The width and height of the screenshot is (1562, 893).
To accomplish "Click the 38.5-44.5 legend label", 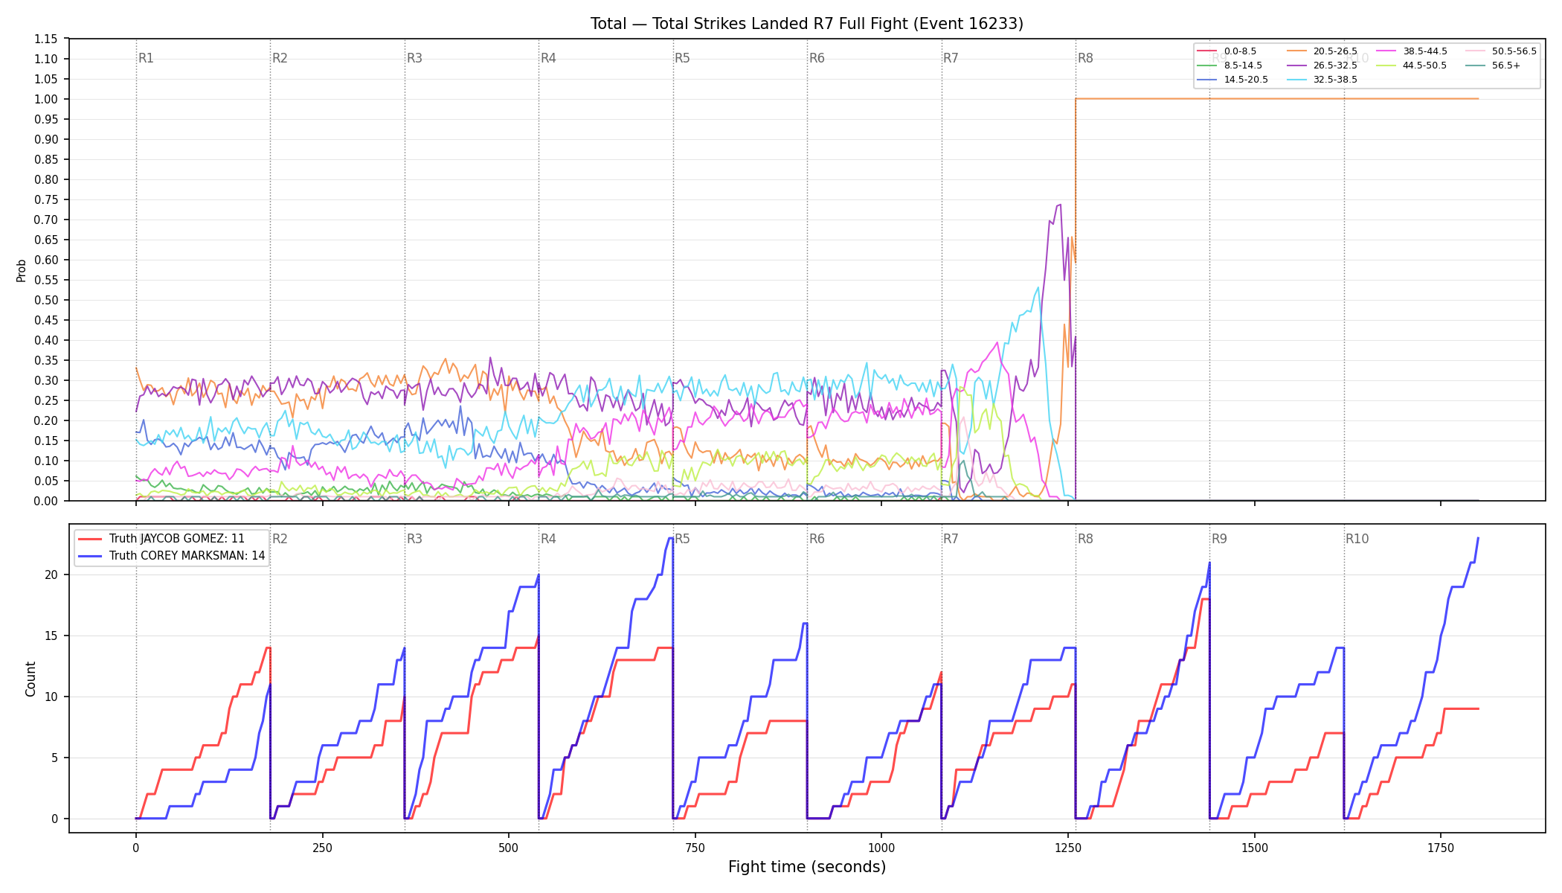I will click(x=1425, y=51).
